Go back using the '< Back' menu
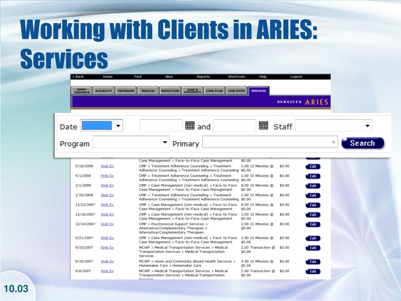 (78, 76)
